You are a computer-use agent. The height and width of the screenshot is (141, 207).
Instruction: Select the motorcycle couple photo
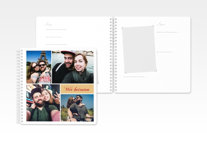[x=77, y=108]
